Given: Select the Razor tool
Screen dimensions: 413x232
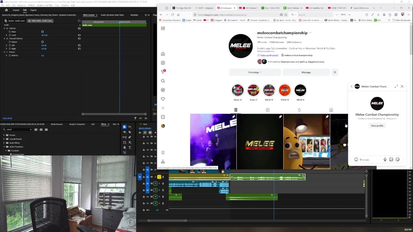Looking at the screenshot, I should [x=130, y=132].
